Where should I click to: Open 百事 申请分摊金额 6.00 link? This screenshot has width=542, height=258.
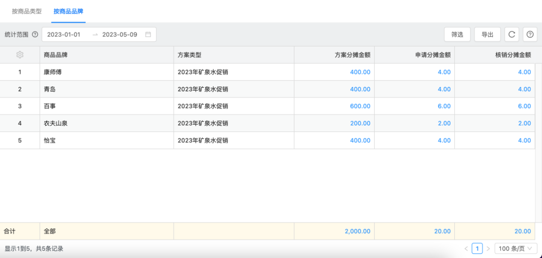pos(444,106)
